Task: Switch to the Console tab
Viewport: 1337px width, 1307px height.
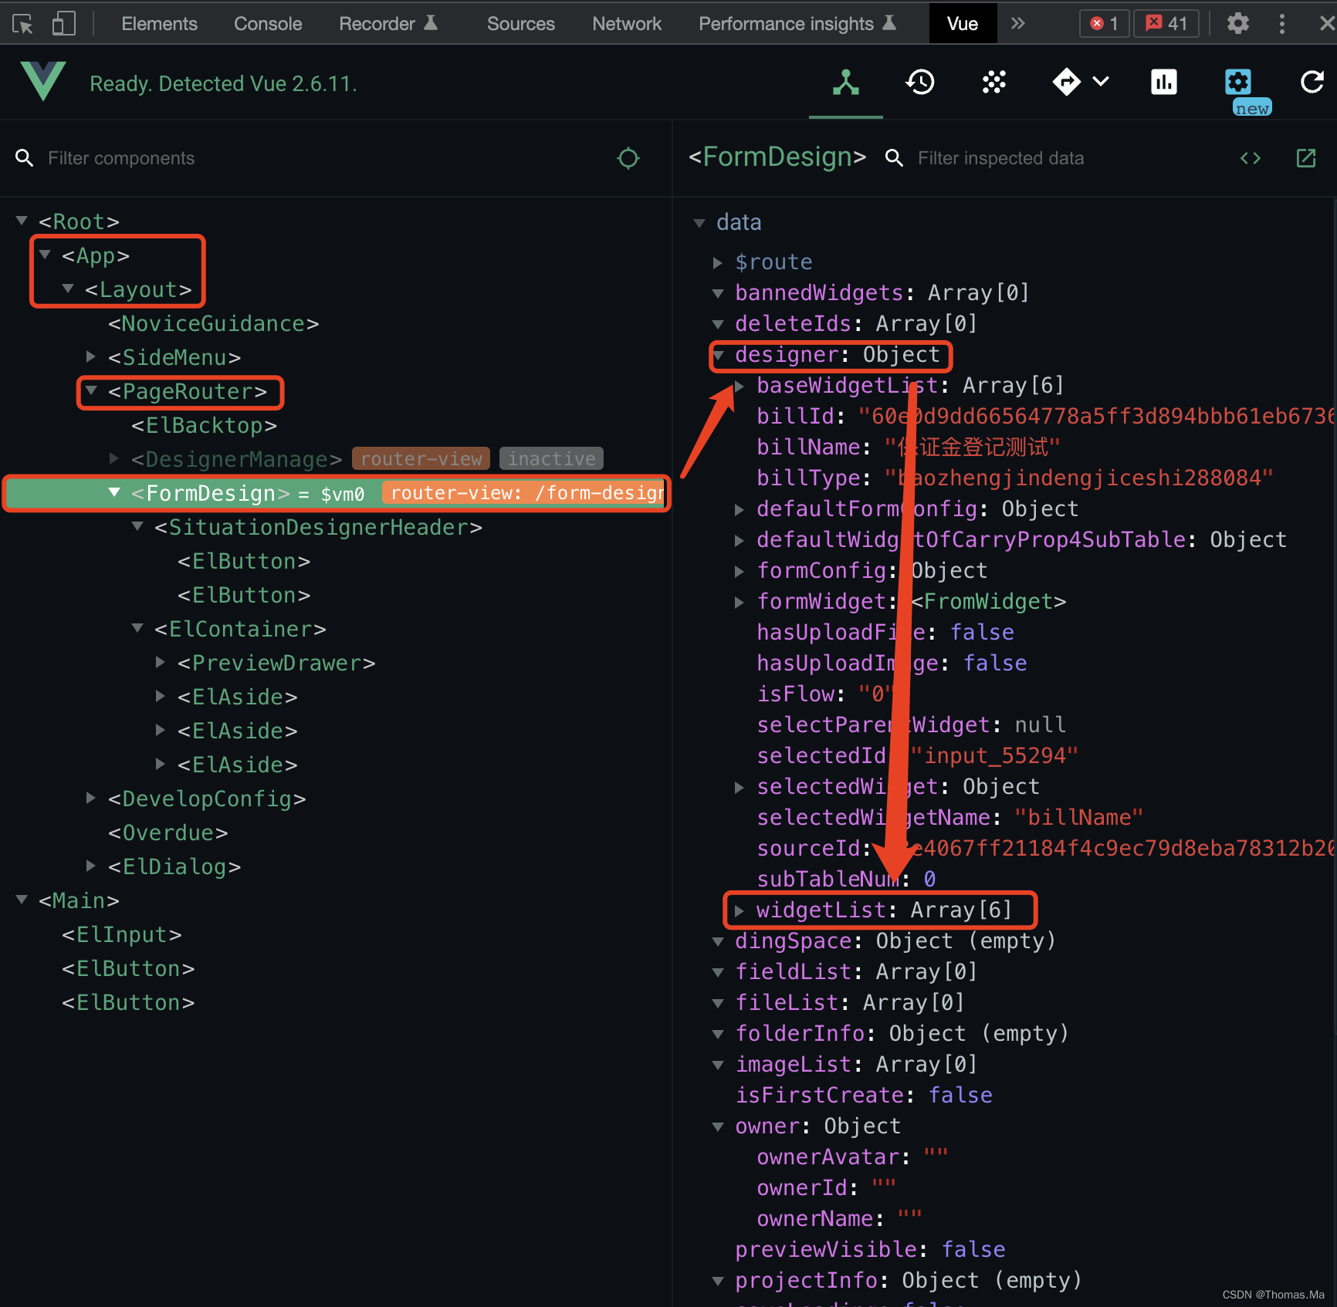Action: click(268, 24)
